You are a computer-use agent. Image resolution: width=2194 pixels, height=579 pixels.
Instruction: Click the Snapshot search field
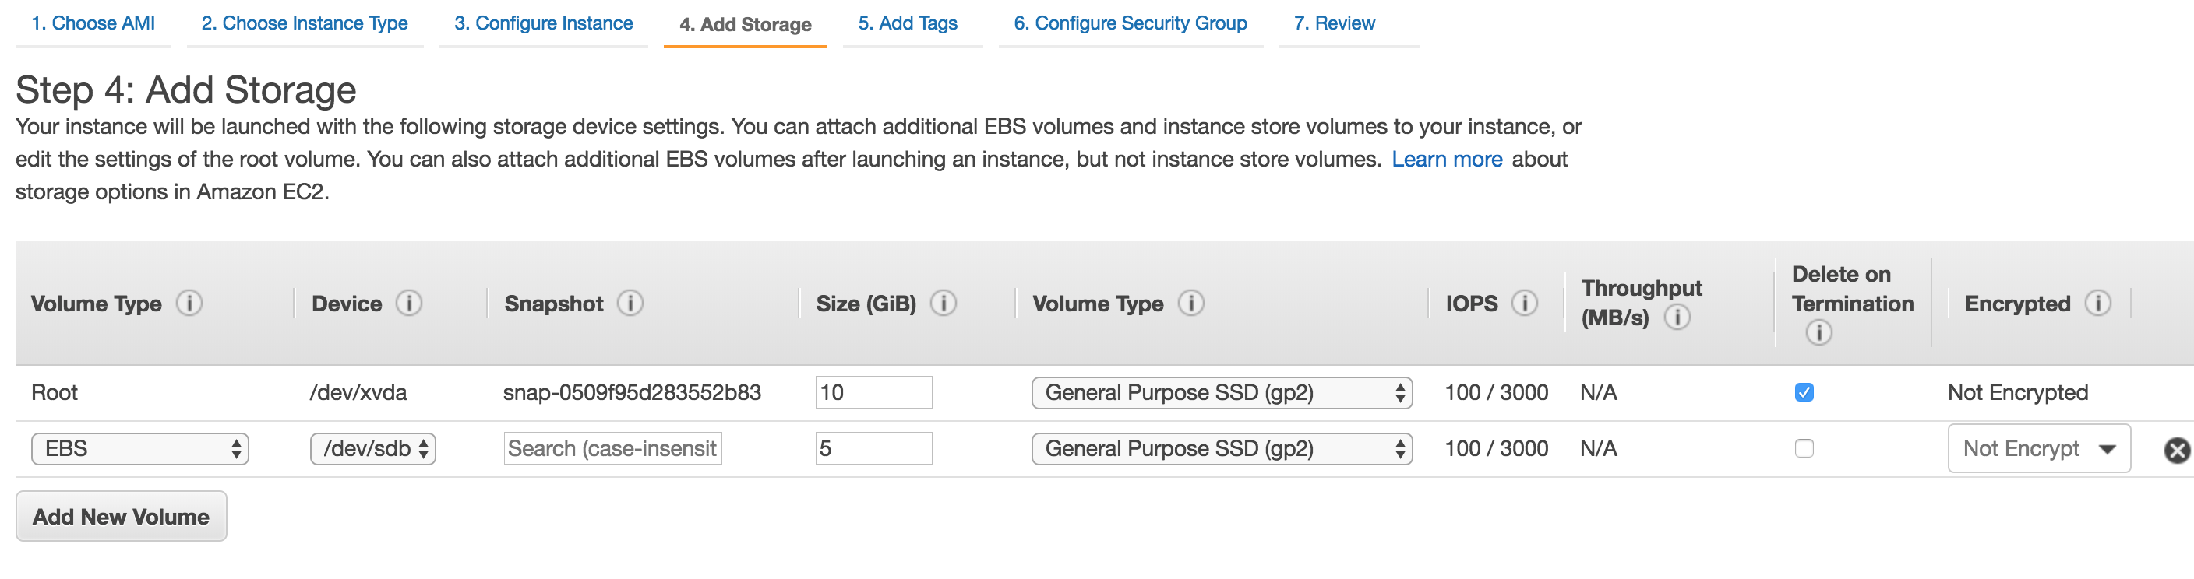[612, 449]
